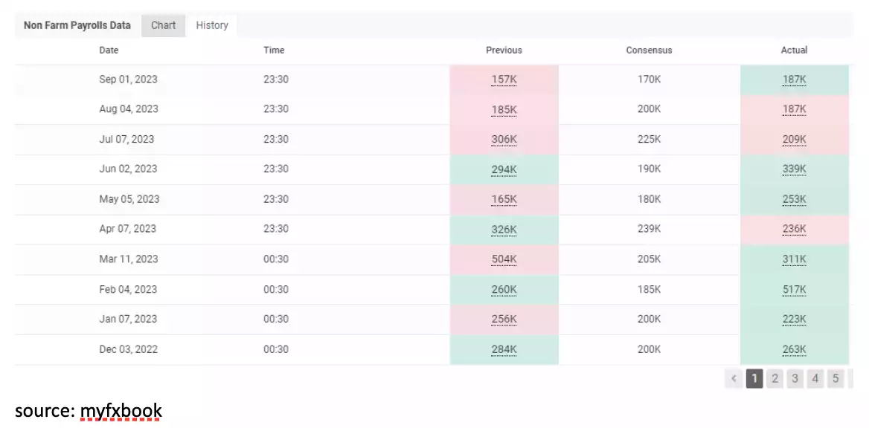Select the History tab
869x428 pixels.
(212, 25)
